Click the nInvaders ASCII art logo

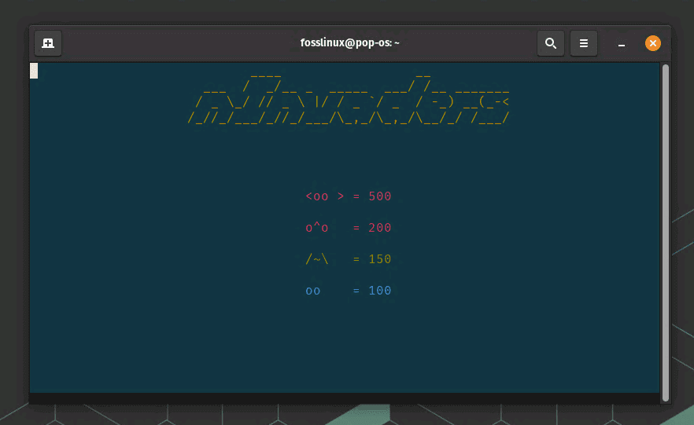[349, 99]
